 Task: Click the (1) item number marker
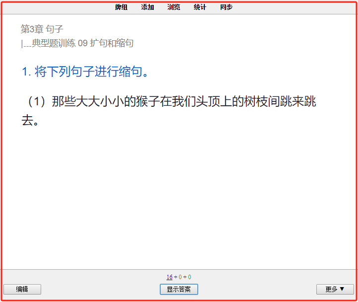tap(37, 101)
